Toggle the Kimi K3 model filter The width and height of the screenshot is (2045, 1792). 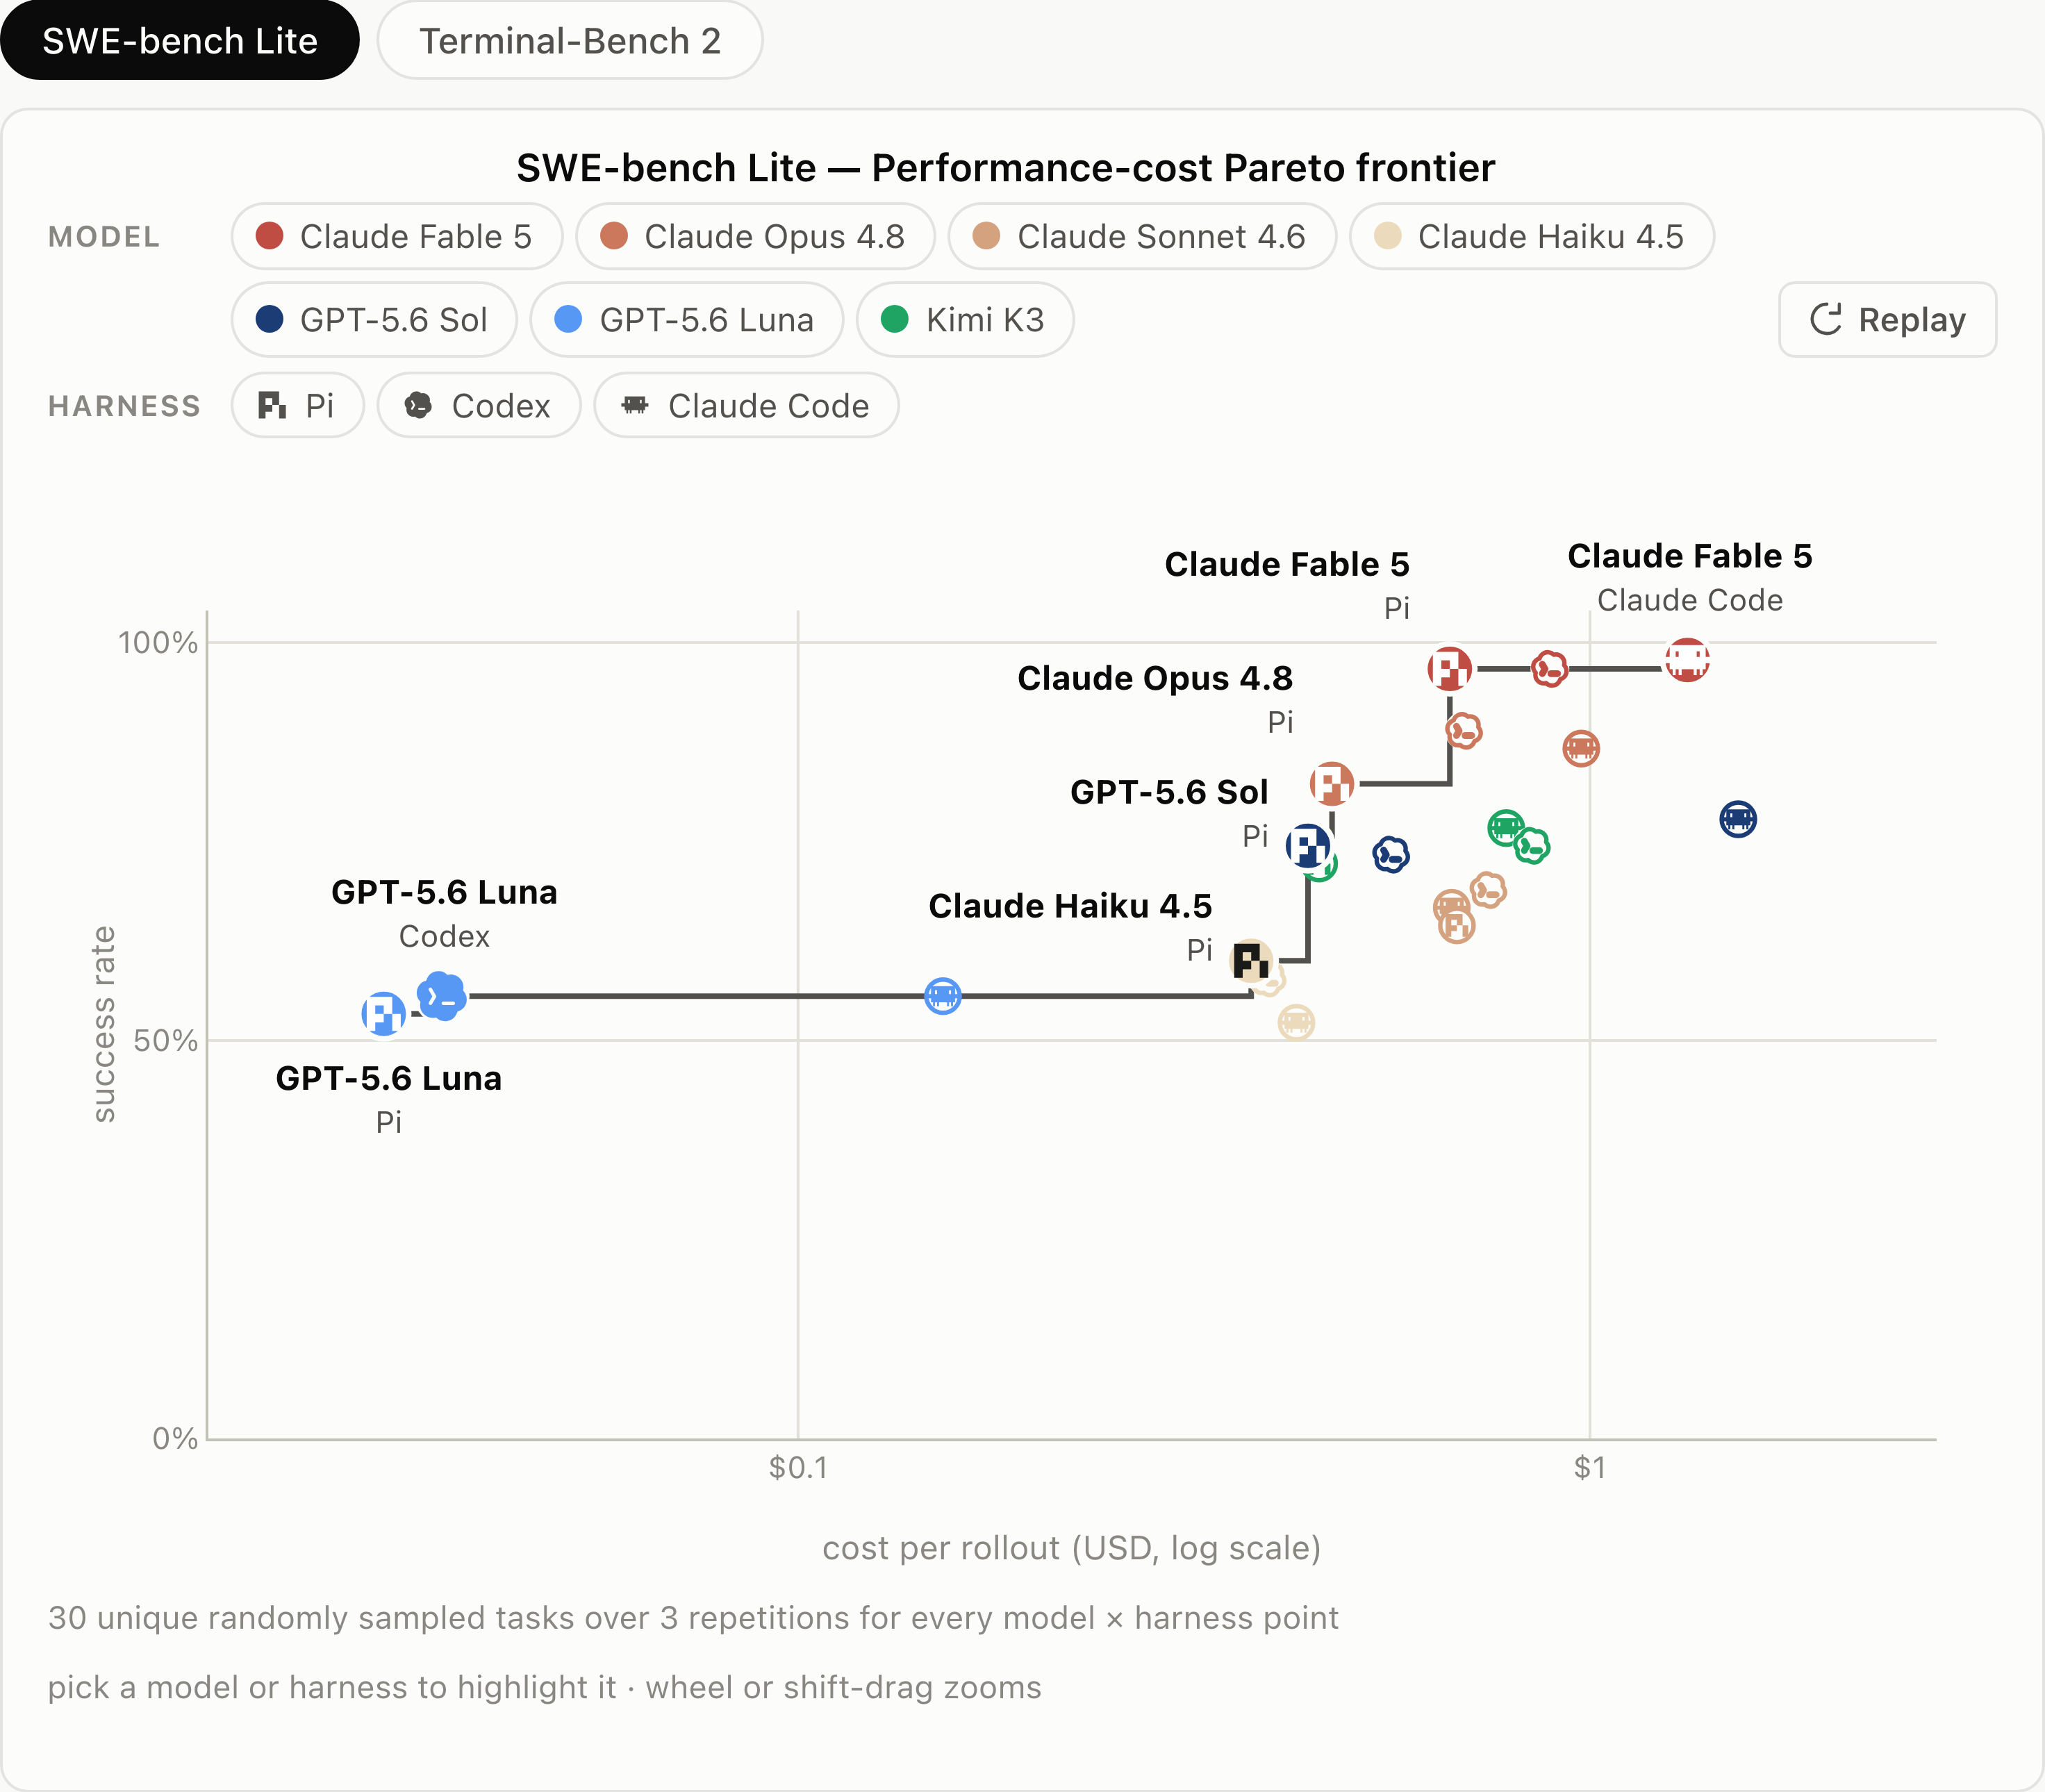click(964, 320)
